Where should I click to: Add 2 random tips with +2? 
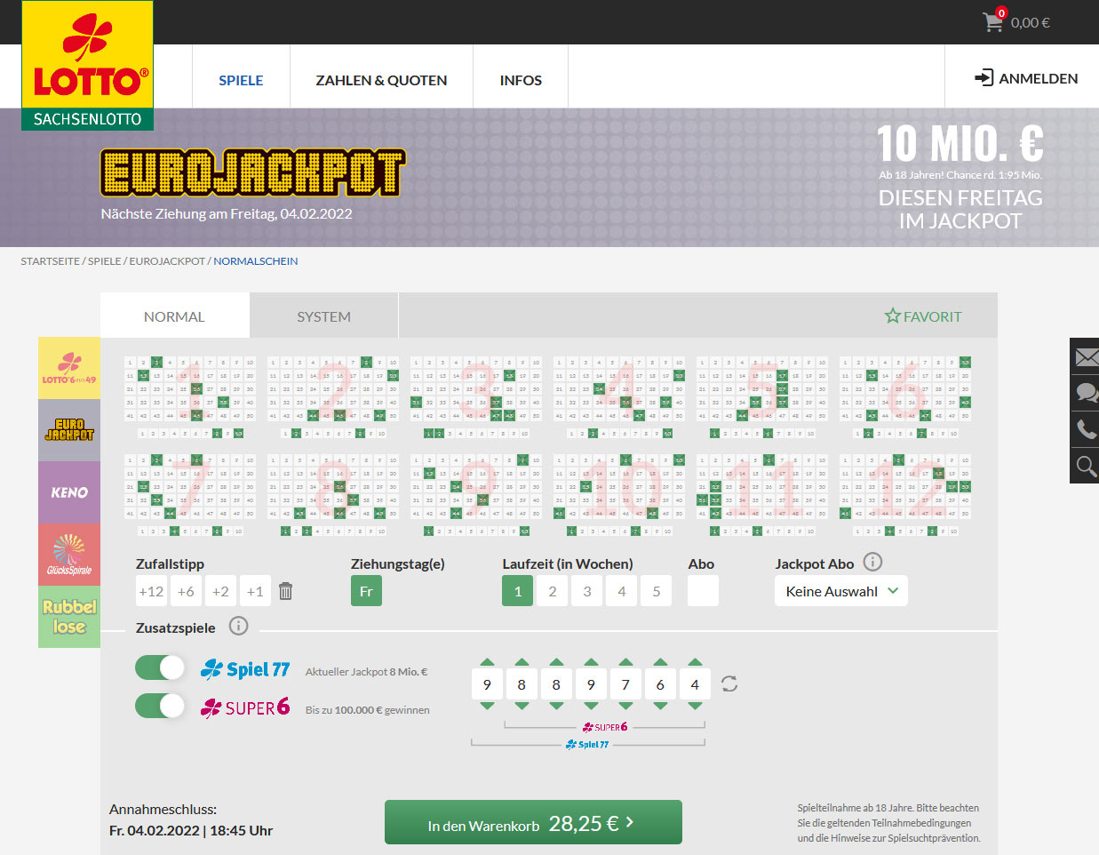(x=220, y=591)
